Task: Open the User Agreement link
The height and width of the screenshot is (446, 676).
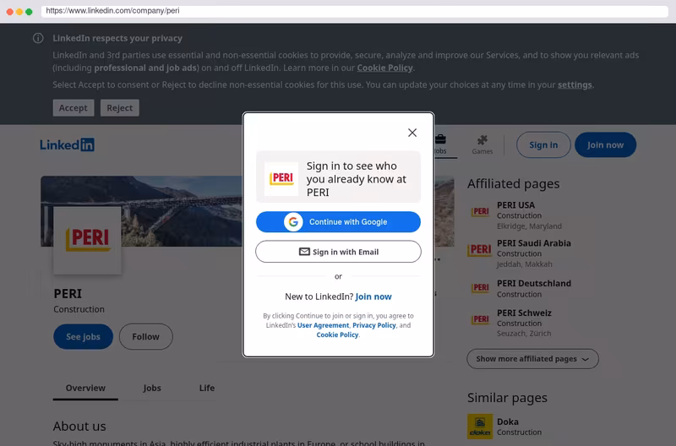Action: (324, 325)
